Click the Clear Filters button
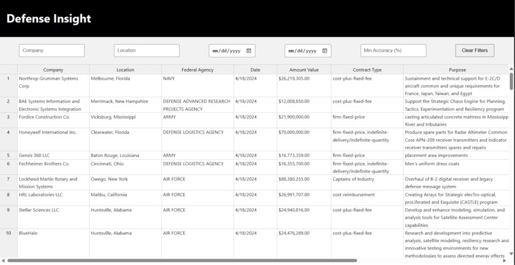The width and height of the screenshot is (515, 265). click(475, 50)
